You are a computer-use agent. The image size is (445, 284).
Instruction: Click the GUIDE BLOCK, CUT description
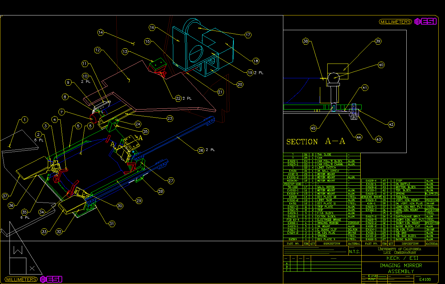(x=408, y=226)
